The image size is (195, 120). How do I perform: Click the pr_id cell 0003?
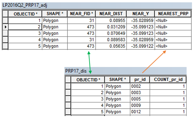coord(140,93)
